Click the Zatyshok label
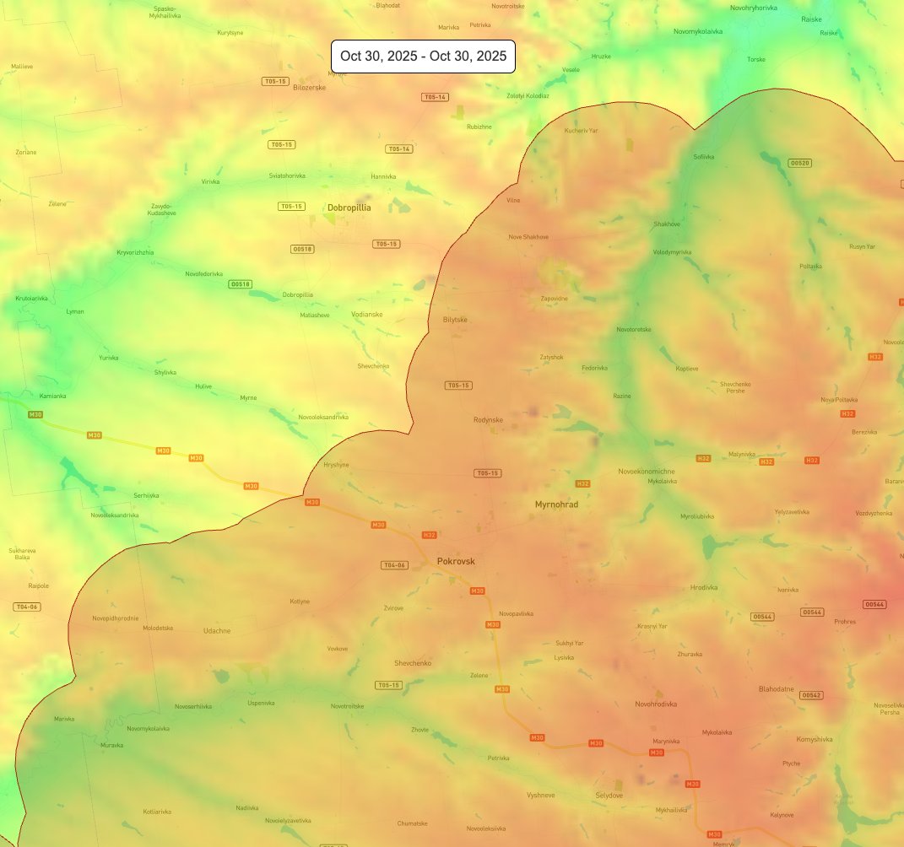 tap(551, 357)
